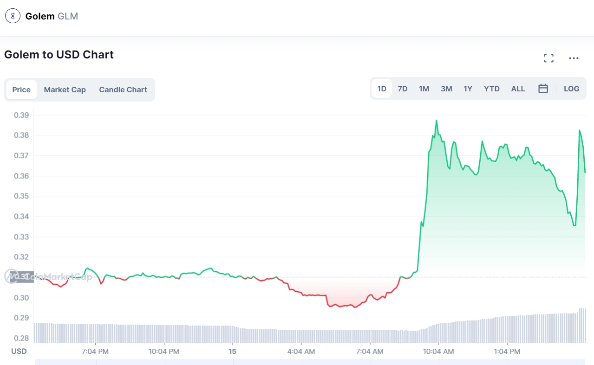Click the 0.29 price axis label
The image size is (594, 365).
(21, 318)
